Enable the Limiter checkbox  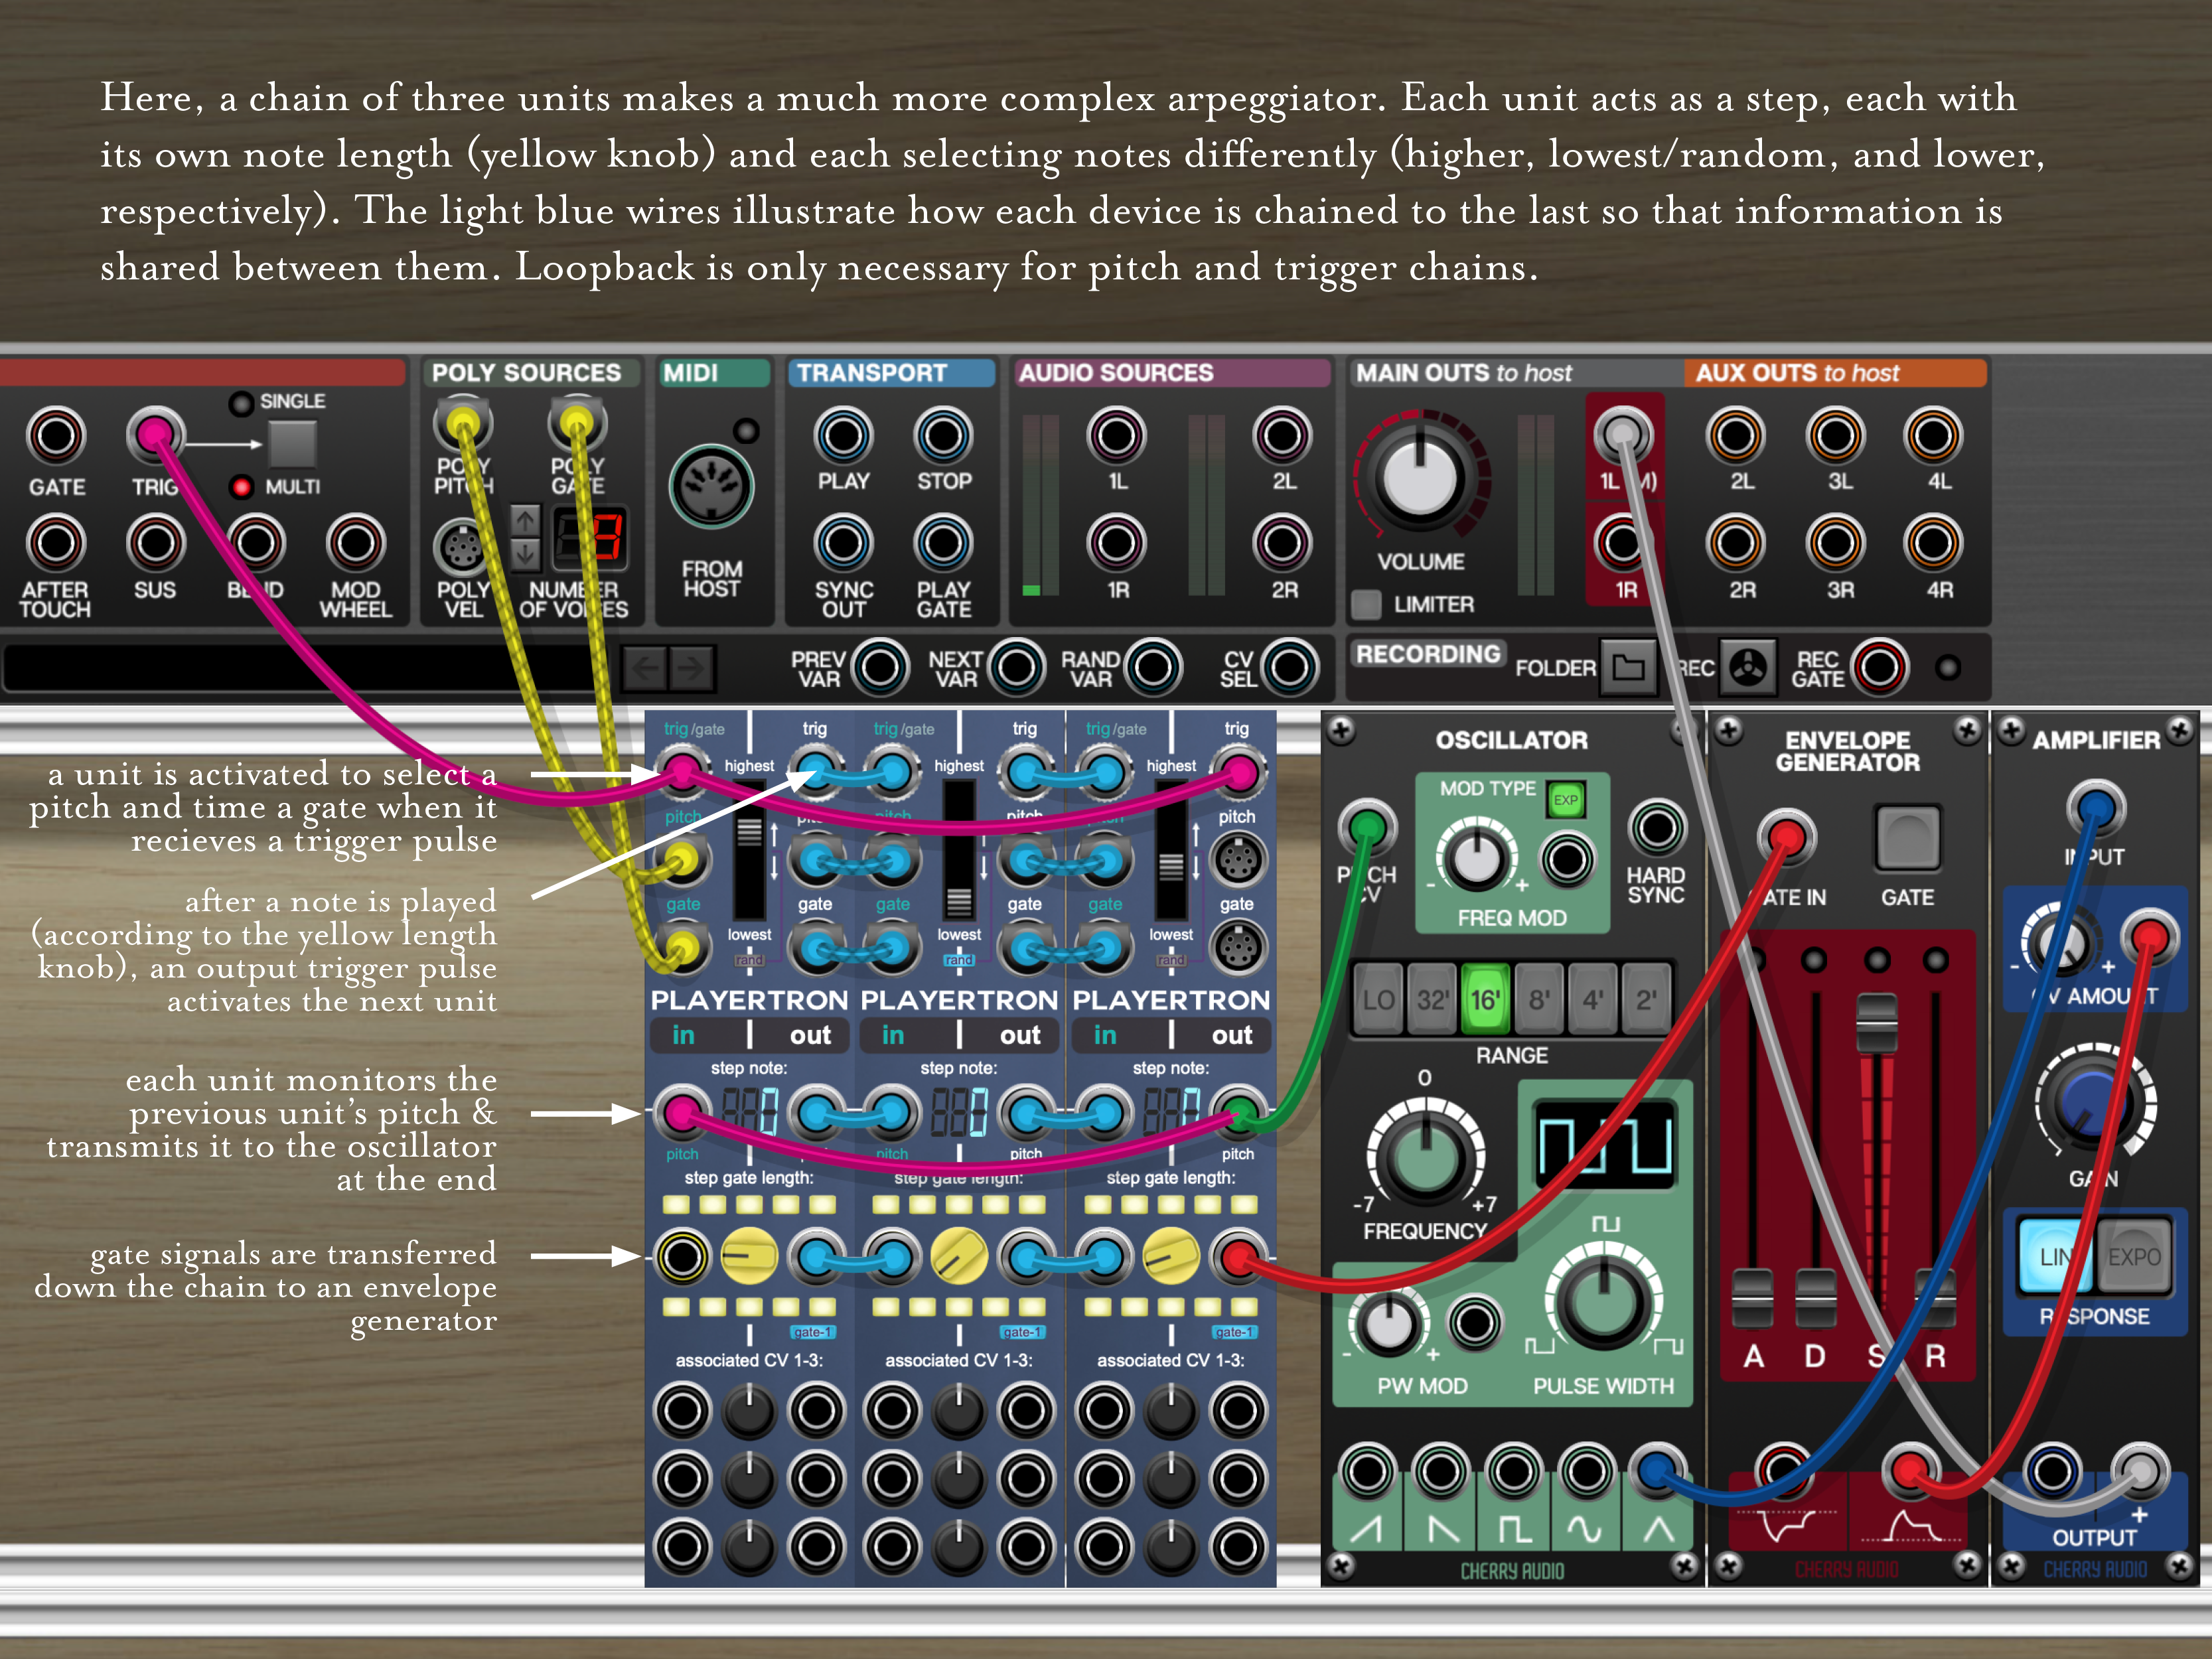pos(1366,604)
